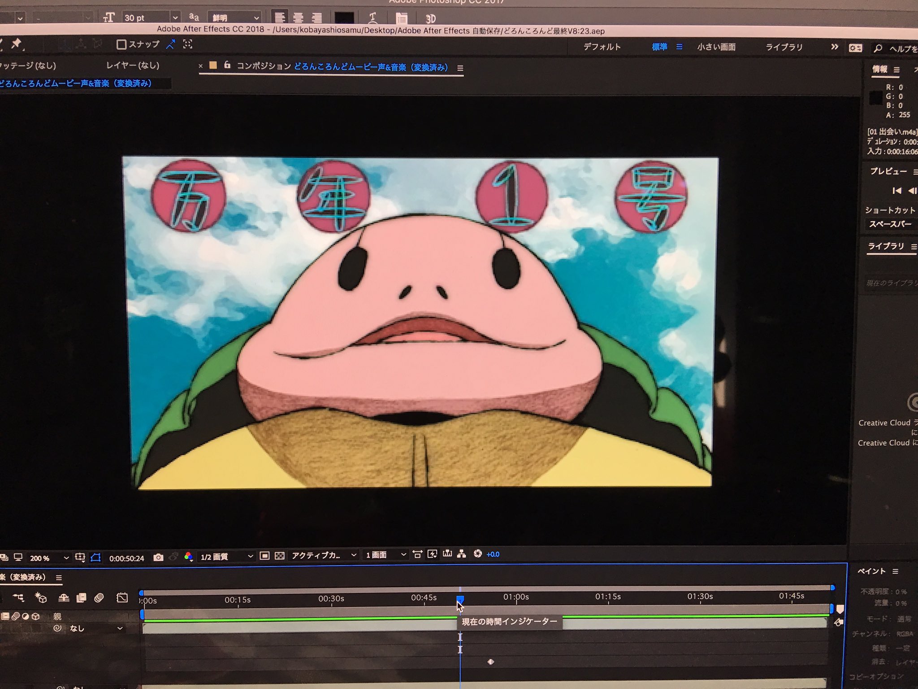Image resolution: width=918 pixels, height=689 pixels.
Task: Click the current time 0:00:50:24 display
Action: pos(126,558)
